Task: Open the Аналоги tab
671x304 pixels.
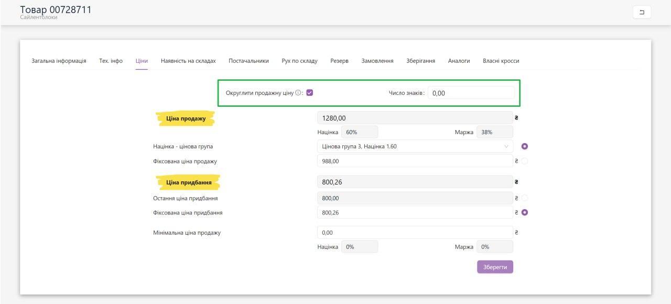Action: click(459, 61)
